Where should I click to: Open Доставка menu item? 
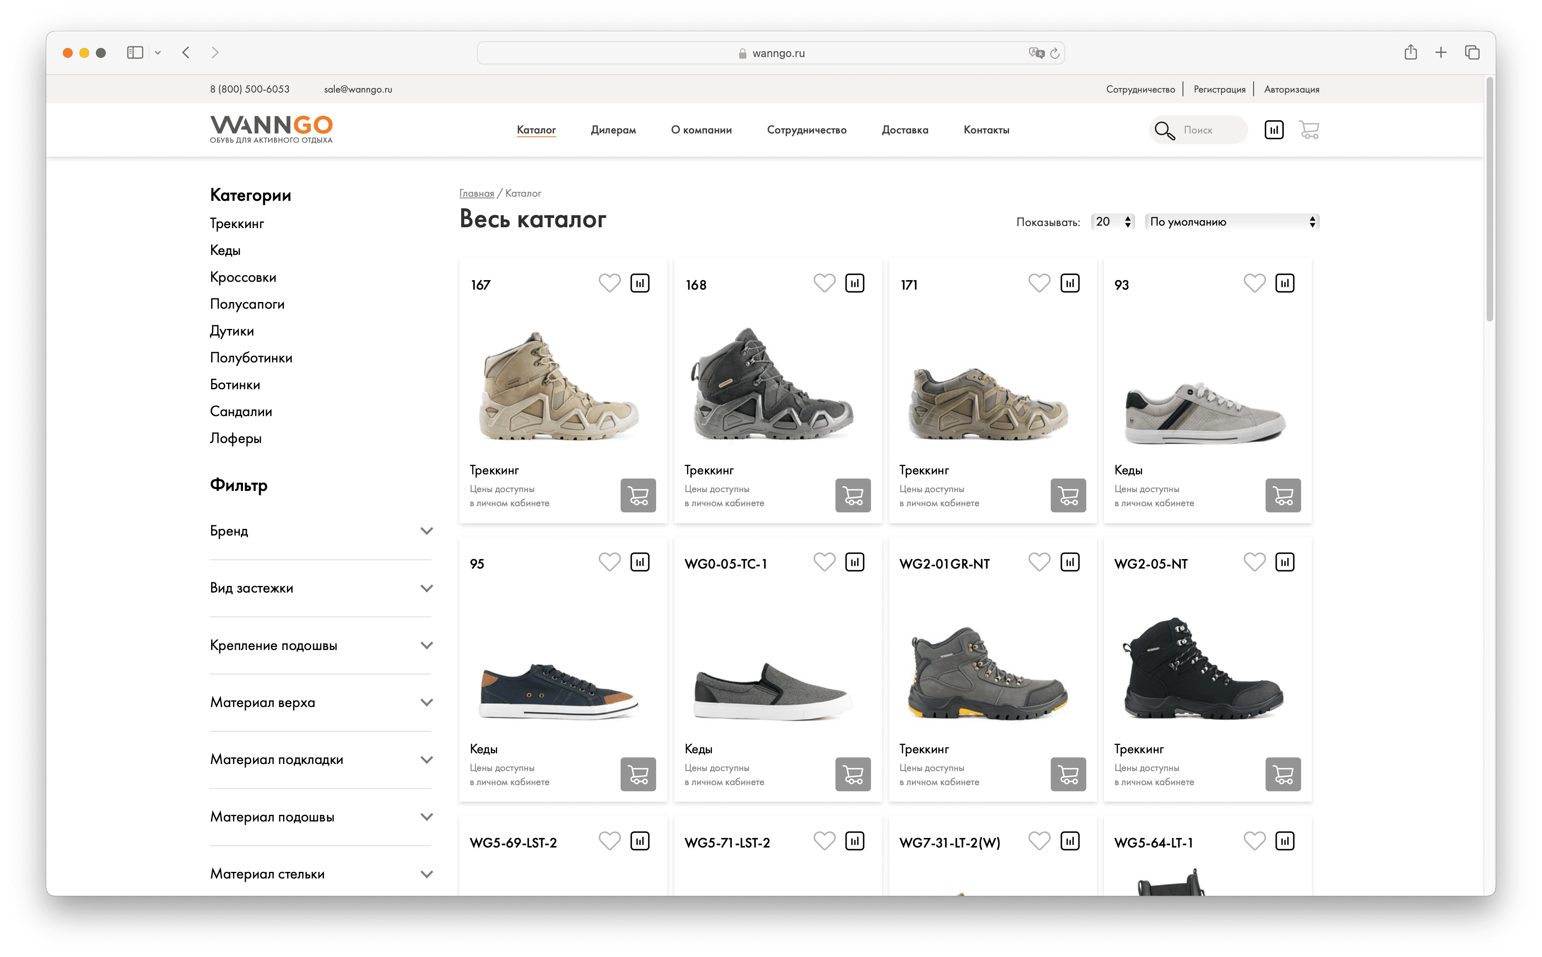[905, 130]
